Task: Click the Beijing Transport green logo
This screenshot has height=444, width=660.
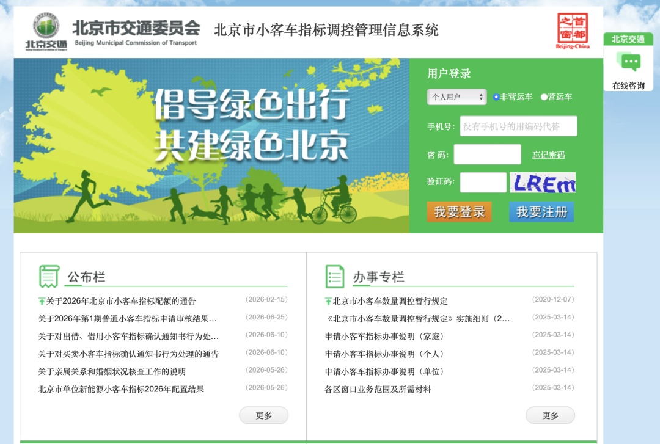Action: click(46, 32)
